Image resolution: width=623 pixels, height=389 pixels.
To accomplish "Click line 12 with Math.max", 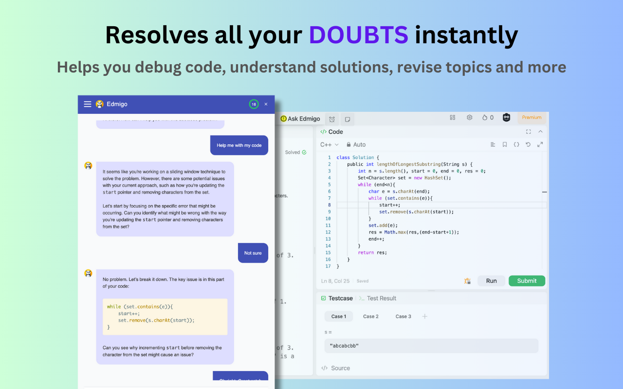I will click(414, 232).
